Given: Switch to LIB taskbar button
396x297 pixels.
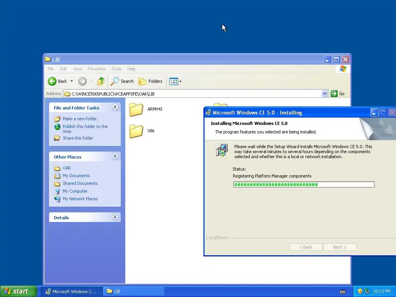Looking at the screenshot, I should [134, 292].
